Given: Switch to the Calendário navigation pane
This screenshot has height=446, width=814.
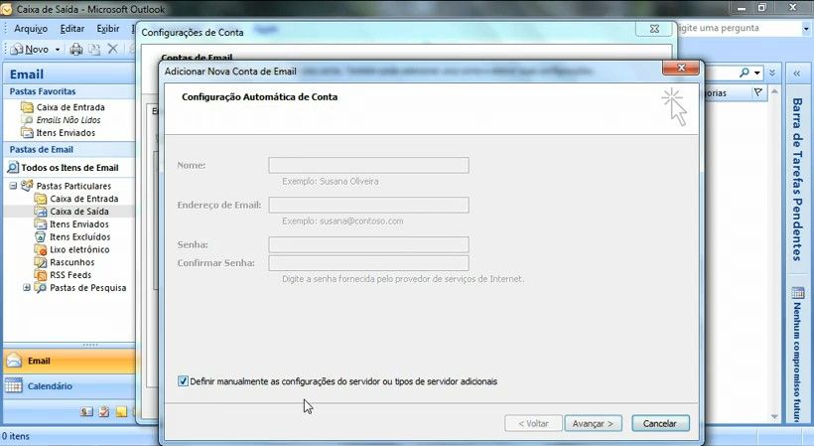Looking at the screenshot, I should click(50, 386).
